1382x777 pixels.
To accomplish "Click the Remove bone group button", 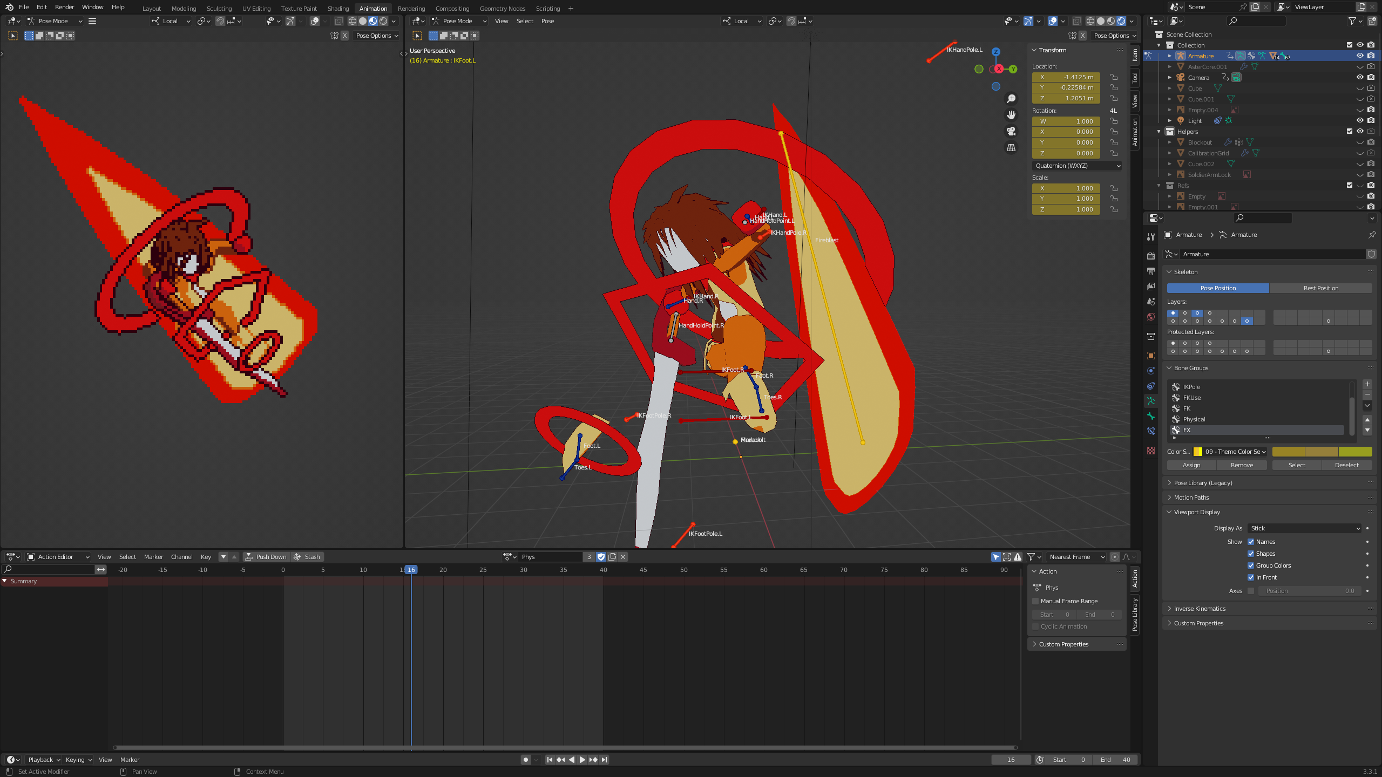I will point(1242,465).
